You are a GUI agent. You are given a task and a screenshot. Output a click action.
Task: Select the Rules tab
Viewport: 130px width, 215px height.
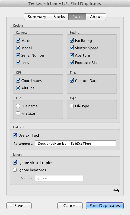(x=77, y=17)
